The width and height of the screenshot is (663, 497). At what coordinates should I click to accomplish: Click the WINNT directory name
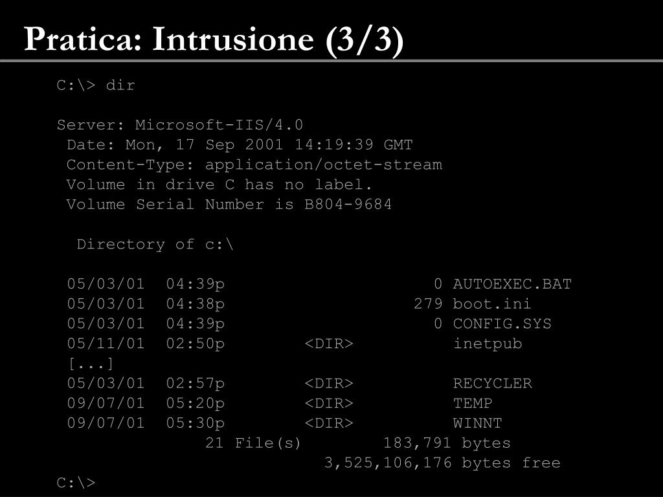477,423
